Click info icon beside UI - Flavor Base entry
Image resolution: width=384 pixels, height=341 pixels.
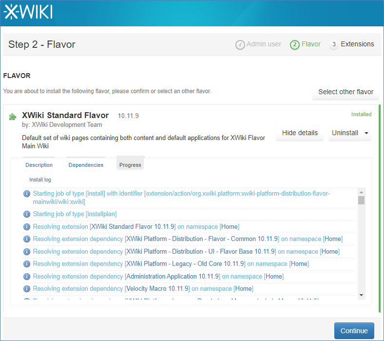[27, 252]
